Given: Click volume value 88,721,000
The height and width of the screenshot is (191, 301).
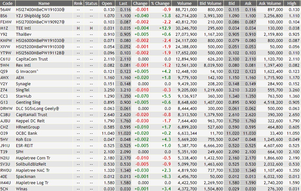Looking at the screenshot, I should [186, 9].
